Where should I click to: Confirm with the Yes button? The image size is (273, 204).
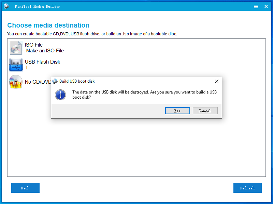pyautogui.click(x=177, y=111)
